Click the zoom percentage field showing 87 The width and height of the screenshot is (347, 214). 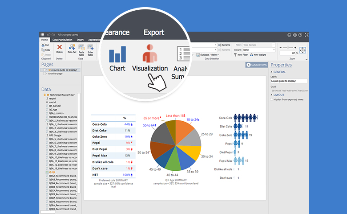288,53
